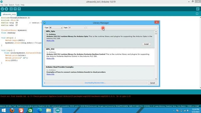Open the Serial Monitor magnifier icon
The height and width of the screenshot is (113, 201).
[x=198, y=9]
